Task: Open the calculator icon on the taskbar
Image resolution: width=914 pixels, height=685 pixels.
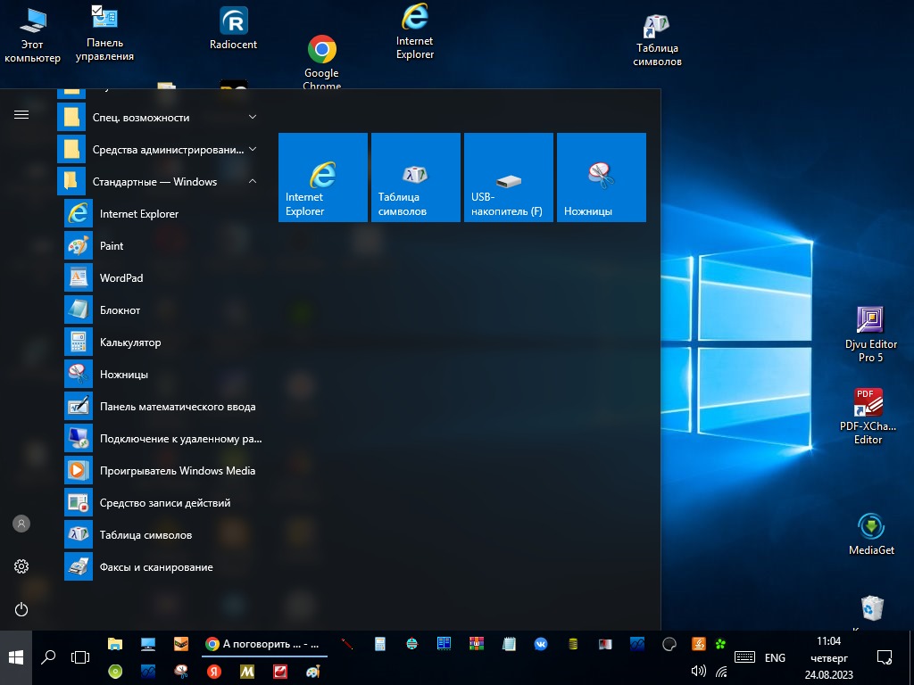Action: tap(380, 644)
